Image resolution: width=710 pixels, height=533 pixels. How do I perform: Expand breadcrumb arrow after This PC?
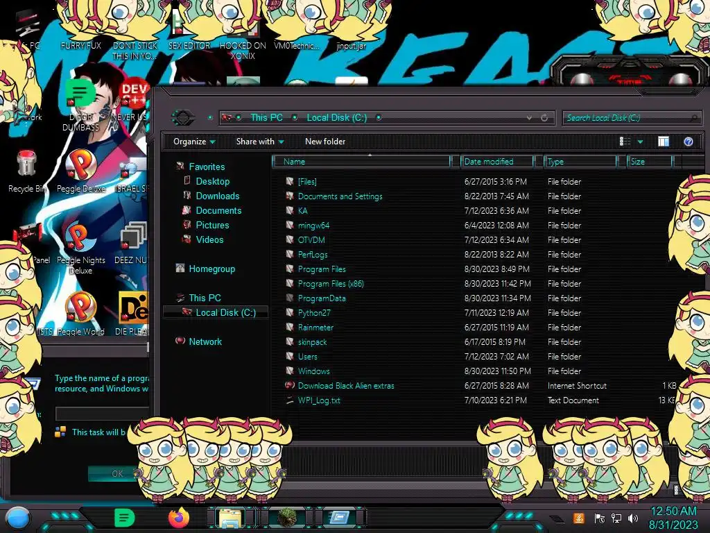coord(295,118)
